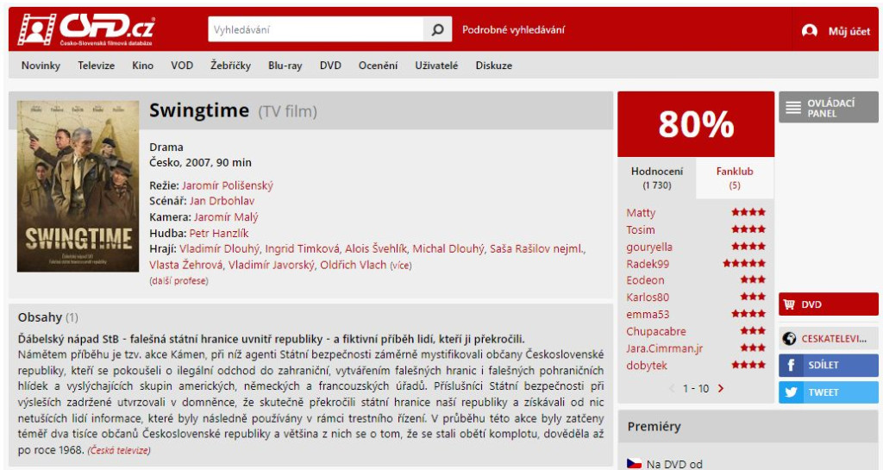Open user emma53's profile
The height and width of the screenshot is (470, 883).
648,314
